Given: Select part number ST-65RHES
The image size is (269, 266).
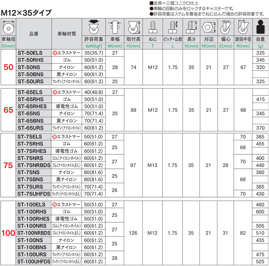Looking at the screenshot, I should (31, 106).
